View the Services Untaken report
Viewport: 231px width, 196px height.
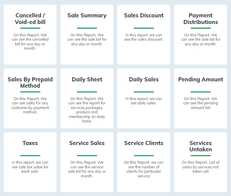coord(201,162)
